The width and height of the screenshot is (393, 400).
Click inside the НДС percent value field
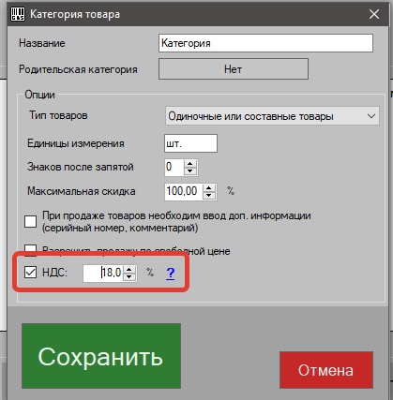pyautogui.click(x=103, y=274)
